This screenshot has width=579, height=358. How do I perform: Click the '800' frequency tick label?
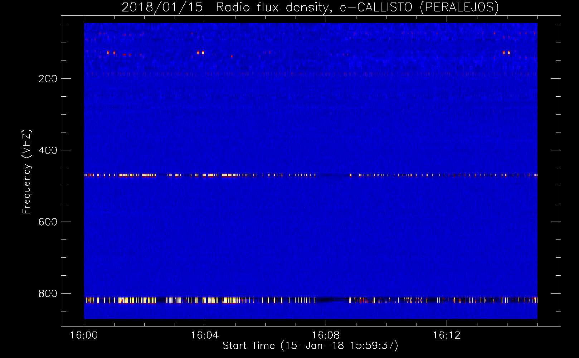tap(48, 294)
